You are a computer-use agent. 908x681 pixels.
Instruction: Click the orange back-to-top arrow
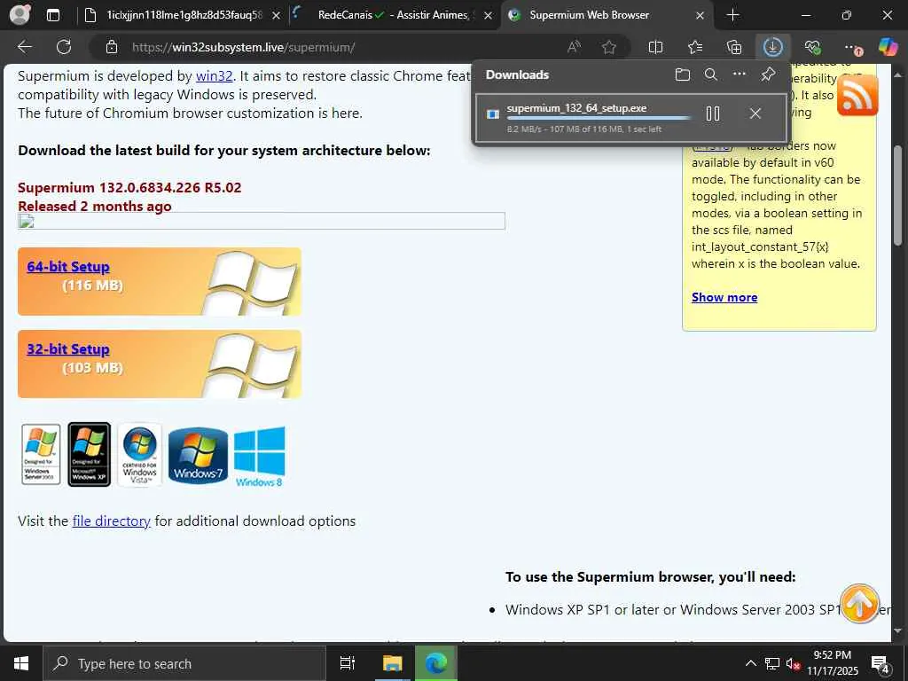point(859,603)
